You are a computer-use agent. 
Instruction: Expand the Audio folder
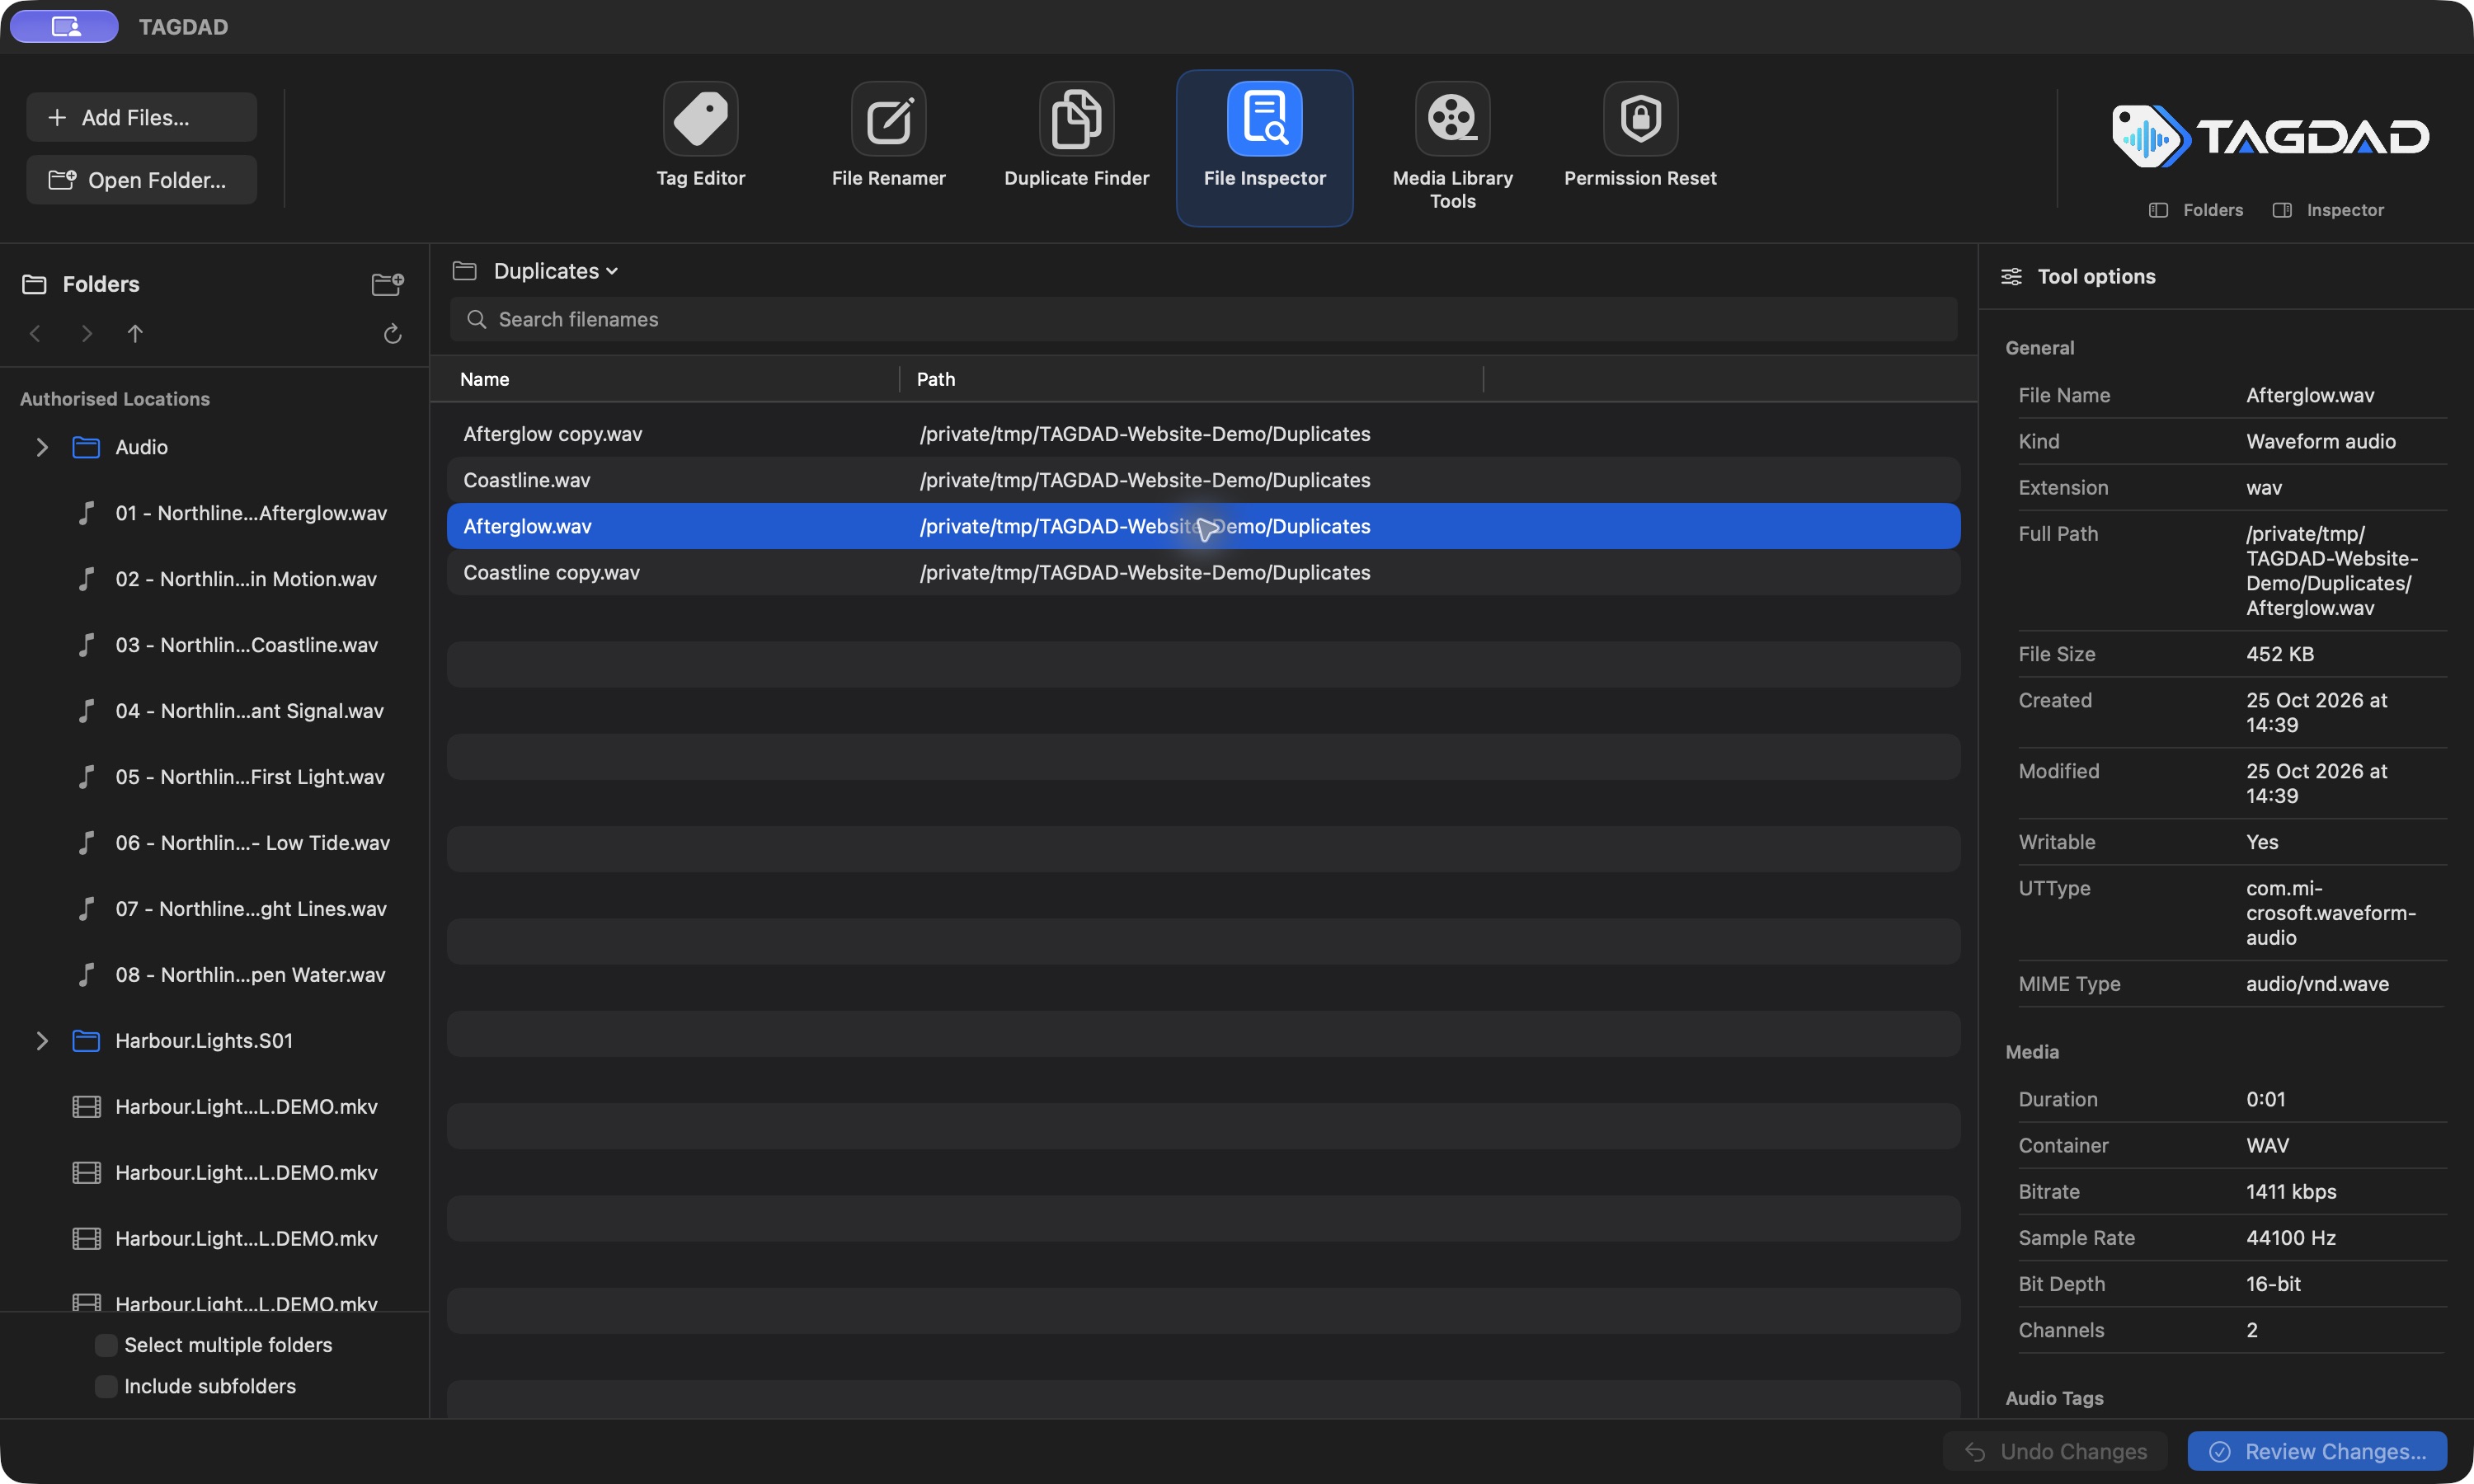[42, 447]
